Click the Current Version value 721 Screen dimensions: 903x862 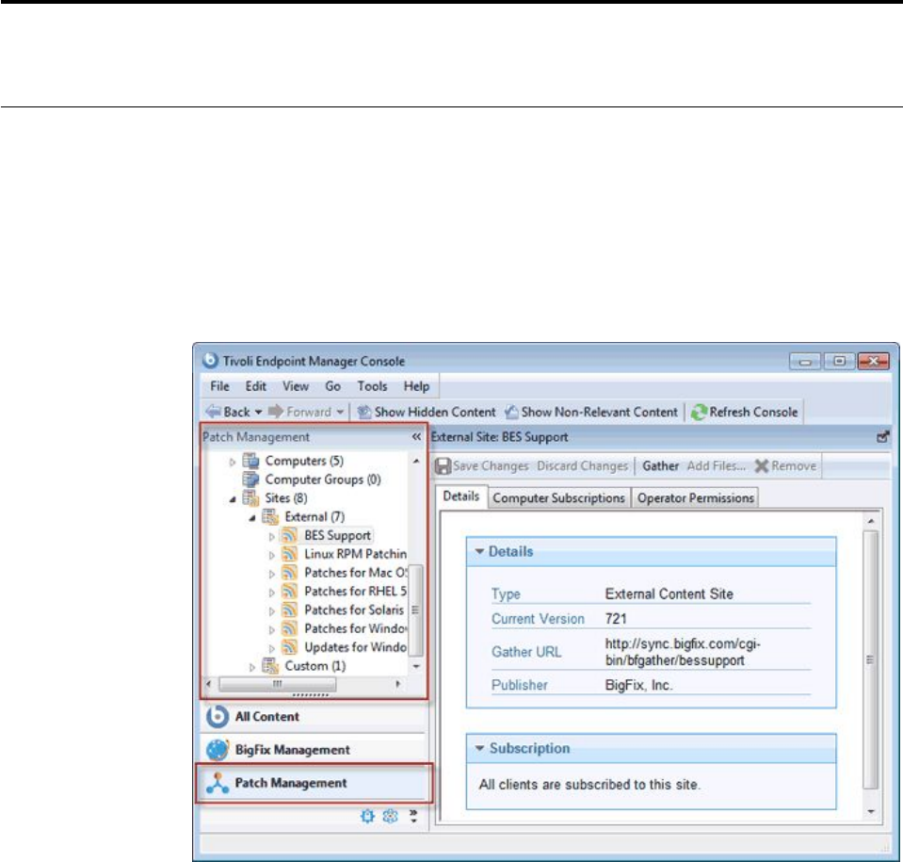click(x=616, y=619)
